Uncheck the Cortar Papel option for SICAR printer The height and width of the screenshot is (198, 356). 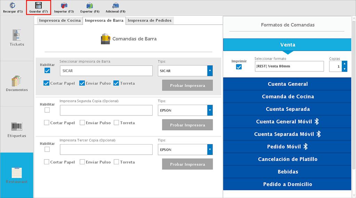pyautogui.click(x=46, y=83)
